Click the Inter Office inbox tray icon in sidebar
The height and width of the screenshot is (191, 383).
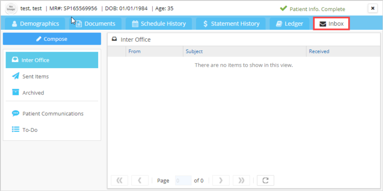[15, 60]
